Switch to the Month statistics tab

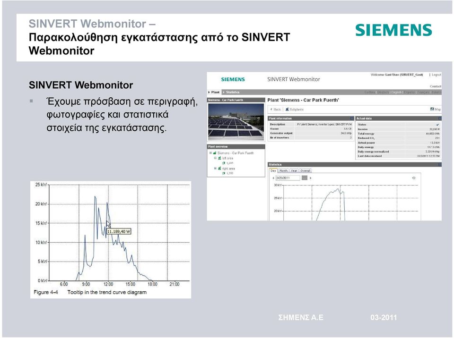click(x=283, y=171)
